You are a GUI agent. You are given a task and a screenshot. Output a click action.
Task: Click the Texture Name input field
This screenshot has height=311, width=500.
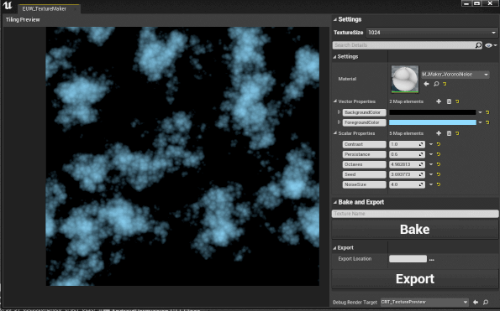(x=415, y=214)
